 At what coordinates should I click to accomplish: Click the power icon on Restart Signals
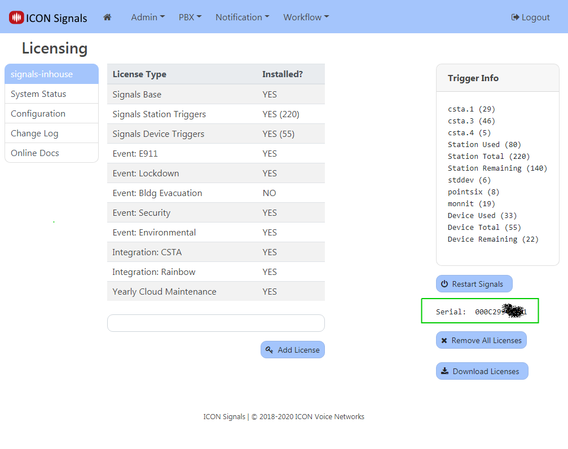(446, 283)
